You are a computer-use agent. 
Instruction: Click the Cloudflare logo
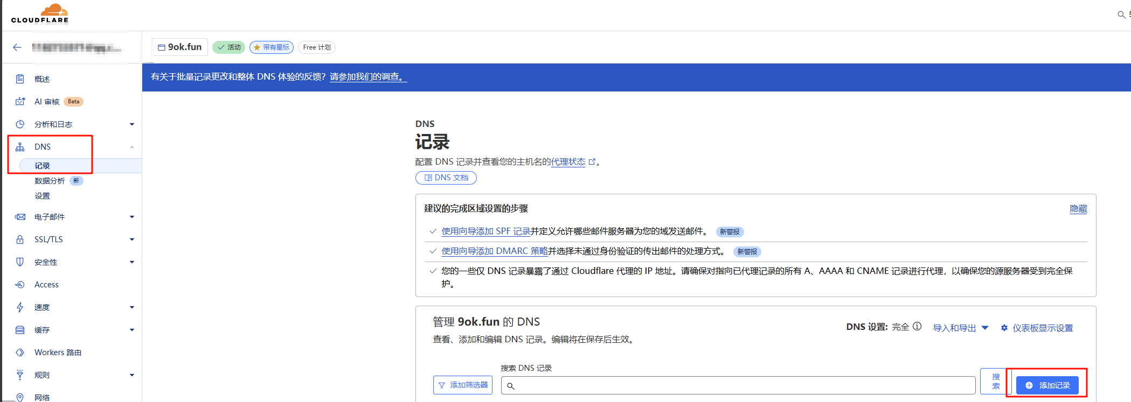[40, 13]
